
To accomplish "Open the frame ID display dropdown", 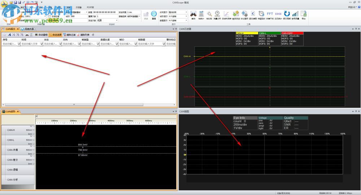I will click(186, 16).
